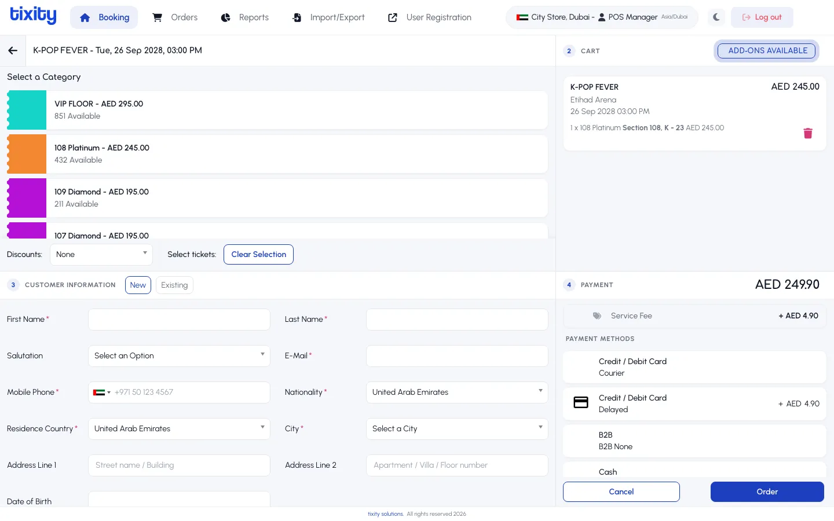
Task: Open the tixity solutions footer link
Action: [x=386, y=514]
